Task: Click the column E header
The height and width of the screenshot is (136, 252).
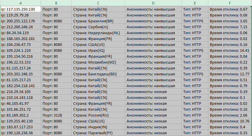Action: (194, 3)
